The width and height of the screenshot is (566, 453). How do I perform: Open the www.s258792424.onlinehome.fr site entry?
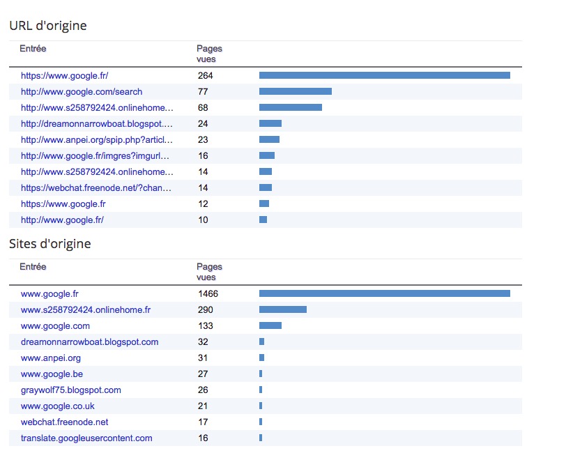click(x=86, y=309)
